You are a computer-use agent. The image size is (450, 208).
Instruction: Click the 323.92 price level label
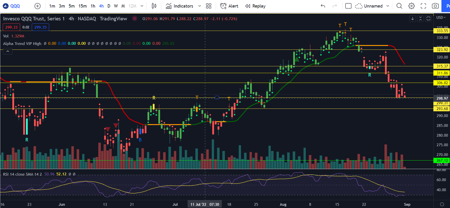441,49
